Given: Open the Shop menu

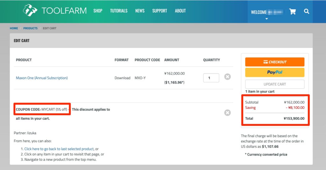Looking at the screenshot, I should [x=98, y=11].
